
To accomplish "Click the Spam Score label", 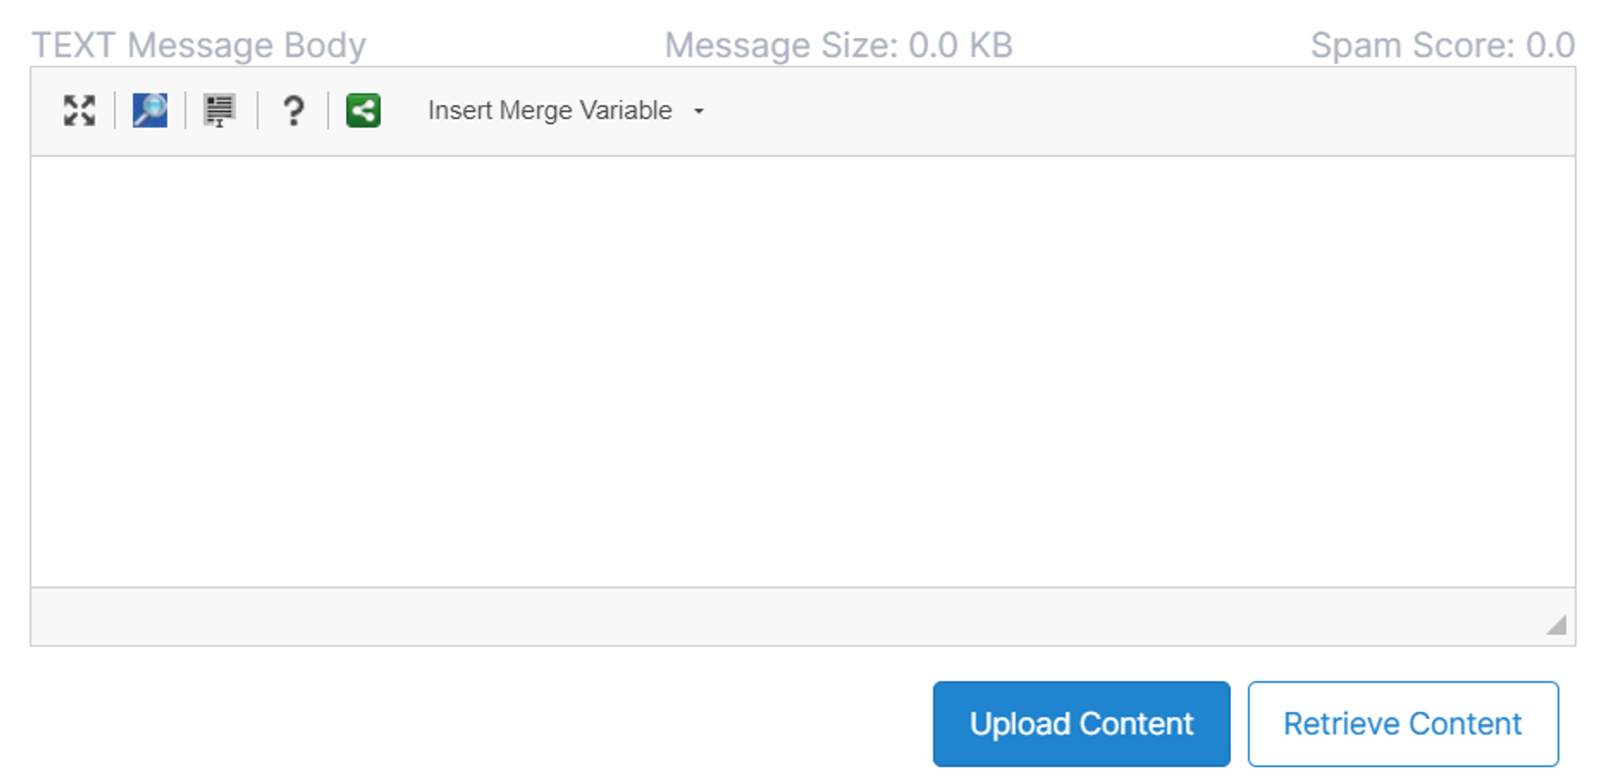I will coord(1415,46).
